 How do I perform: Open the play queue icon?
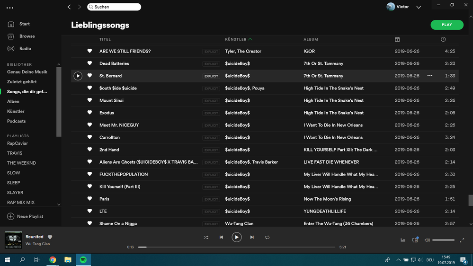[403, 240]
